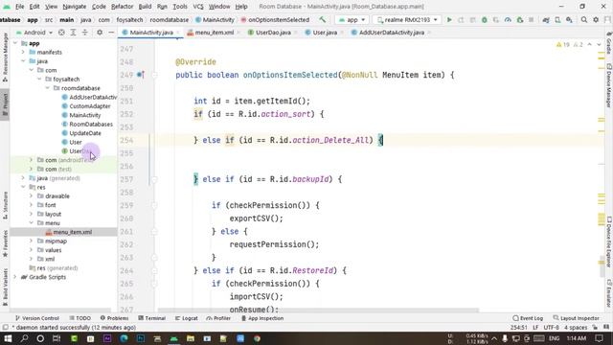Click Android Studio taskbar icon
The width and height of the screenshot is (613, 345).
coord(174,338)
